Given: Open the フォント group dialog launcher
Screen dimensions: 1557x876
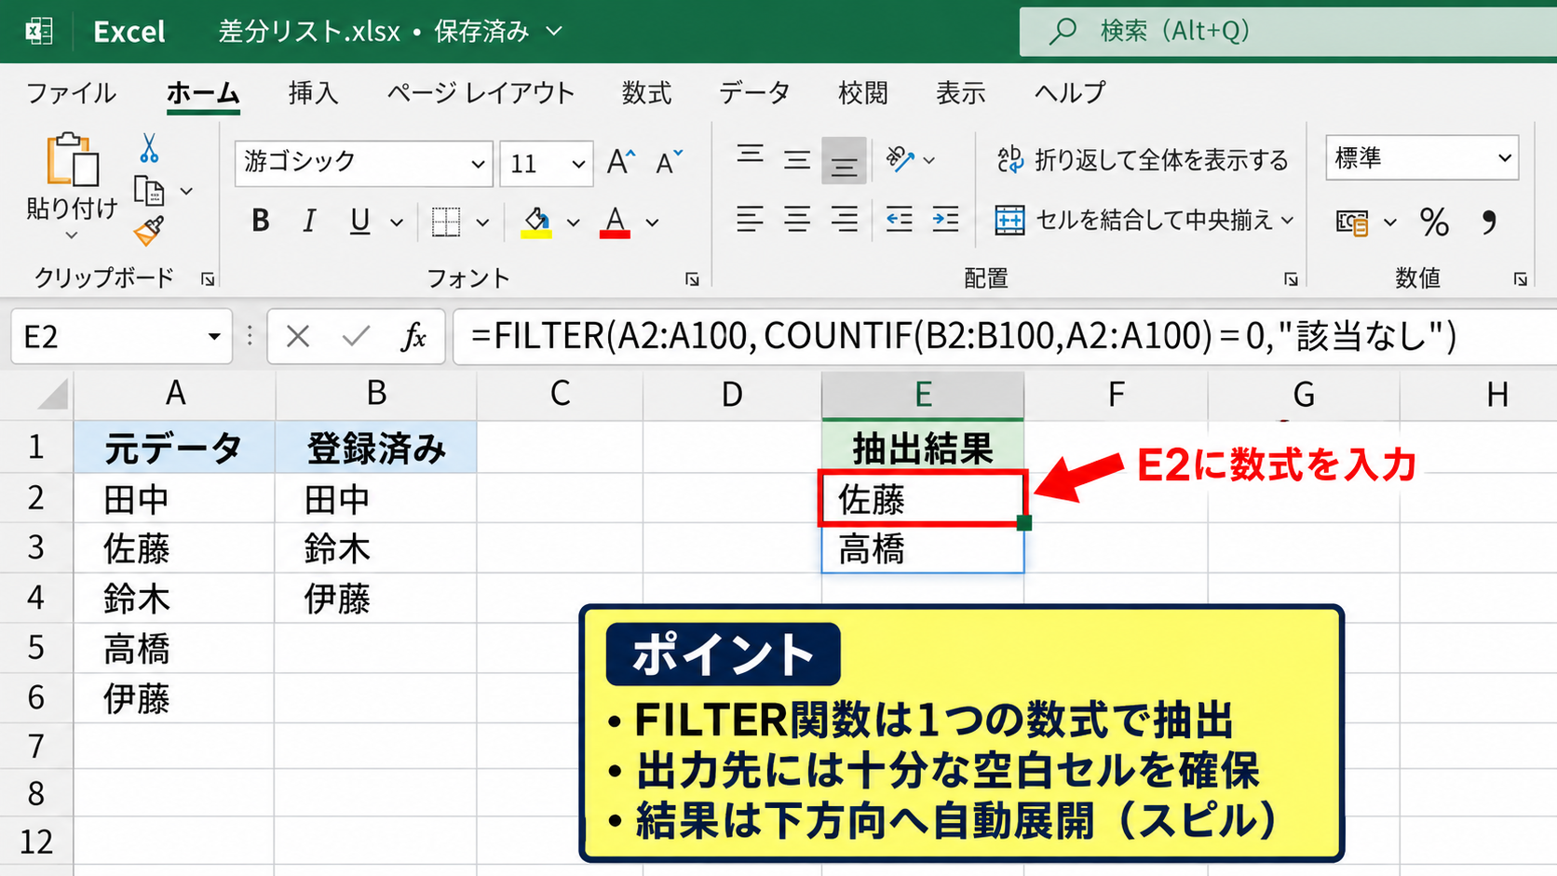Looking at the screenshot, I should click(692, 278).
